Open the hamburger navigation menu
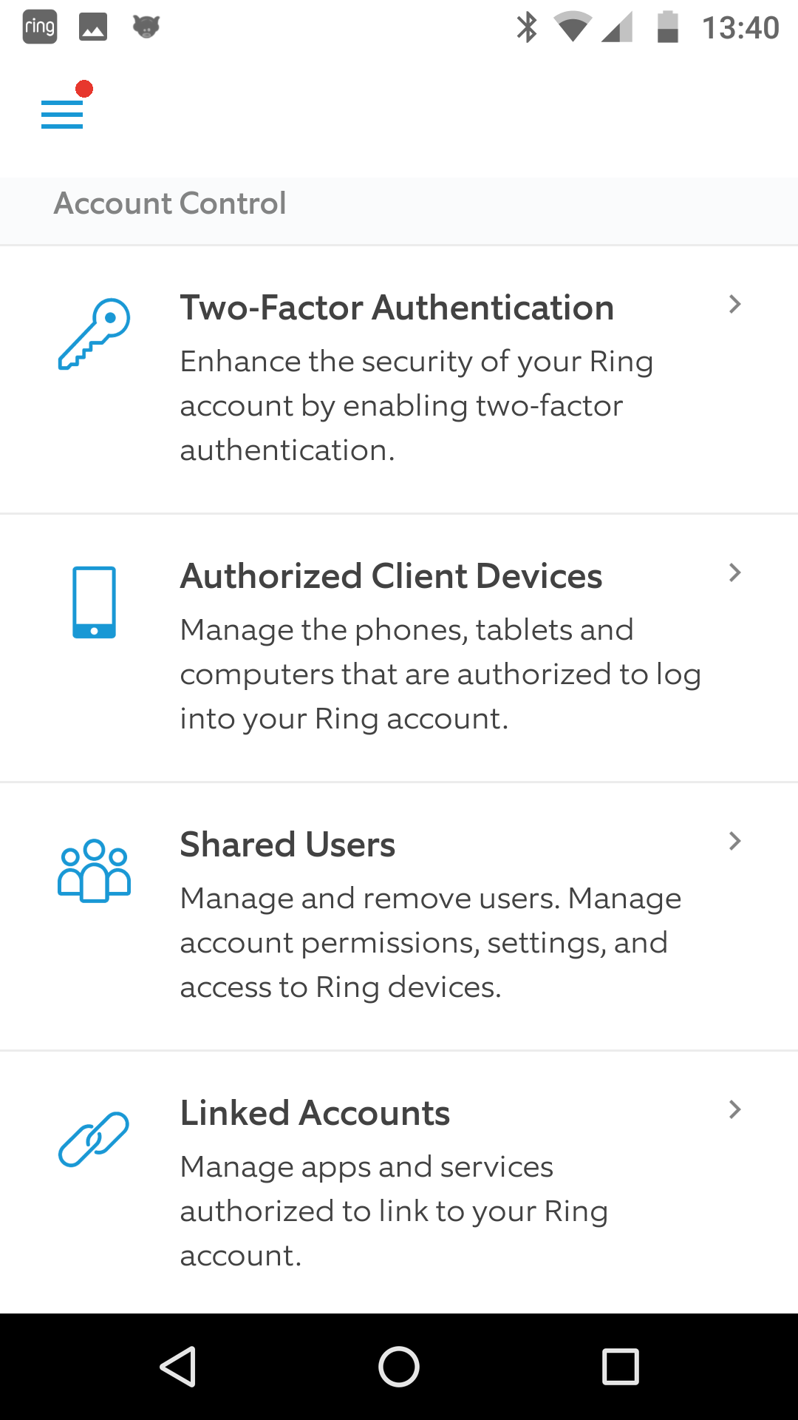This screenshot has height=1420, width=798. pyautogui.click(x=62, y=114)
